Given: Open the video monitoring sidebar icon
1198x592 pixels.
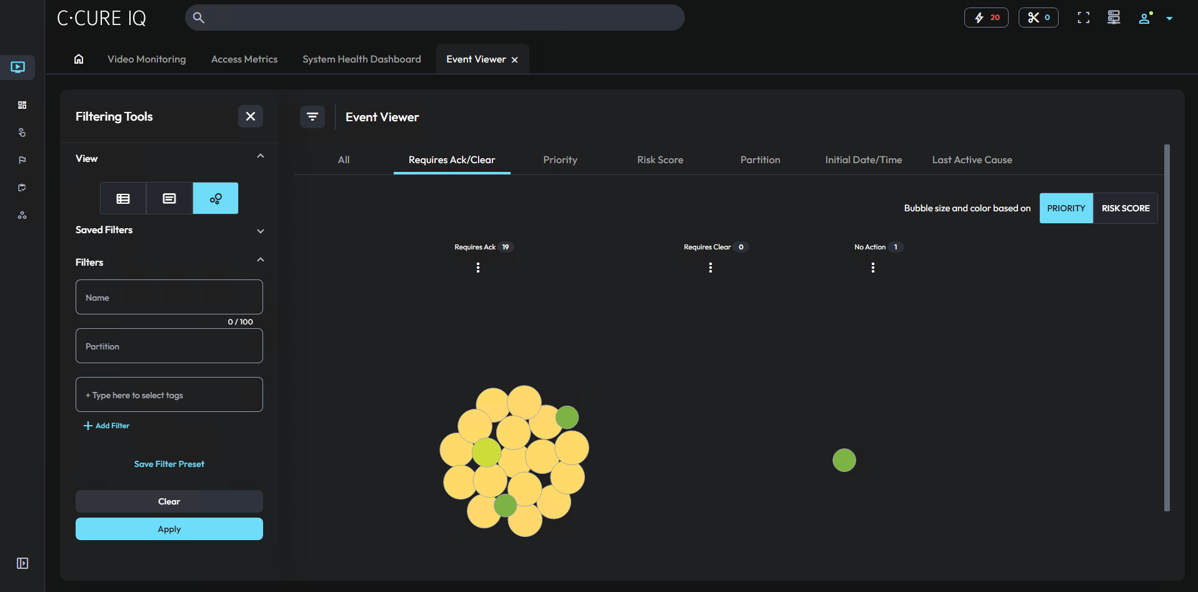Looking at the screenshot, I should tap(17, 67).
